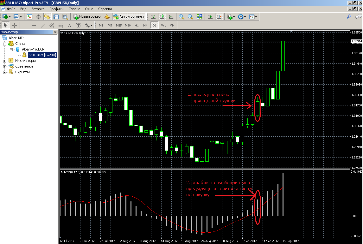Open the Файл menu
The width and height of the screenshot is (363, 244).
(11, 9)
